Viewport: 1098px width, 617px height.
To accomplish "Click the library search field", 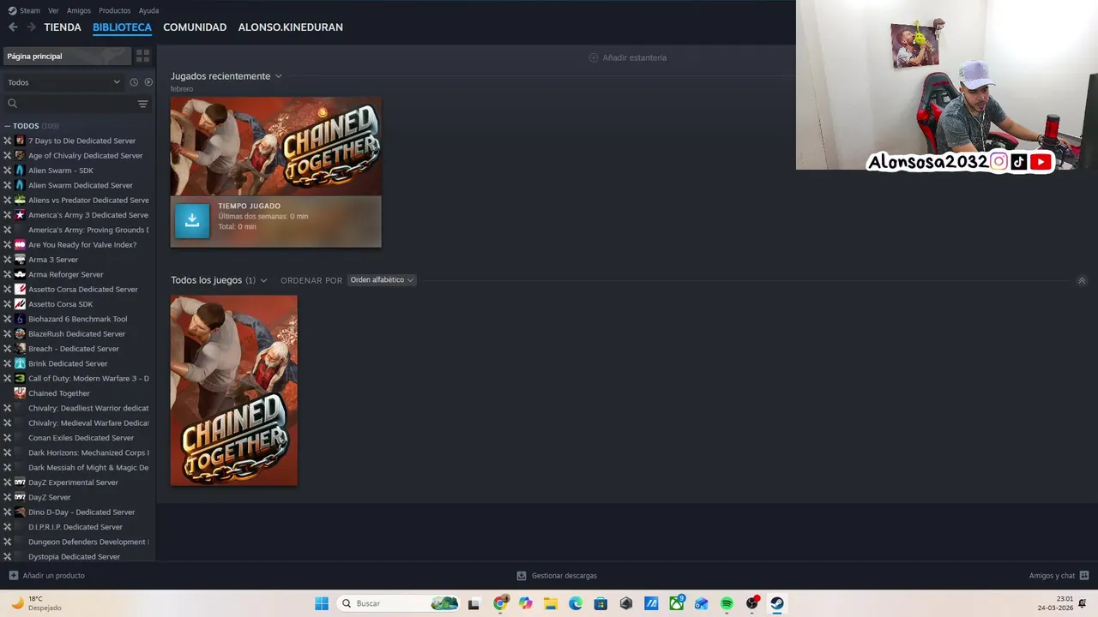I will point(69,104).
